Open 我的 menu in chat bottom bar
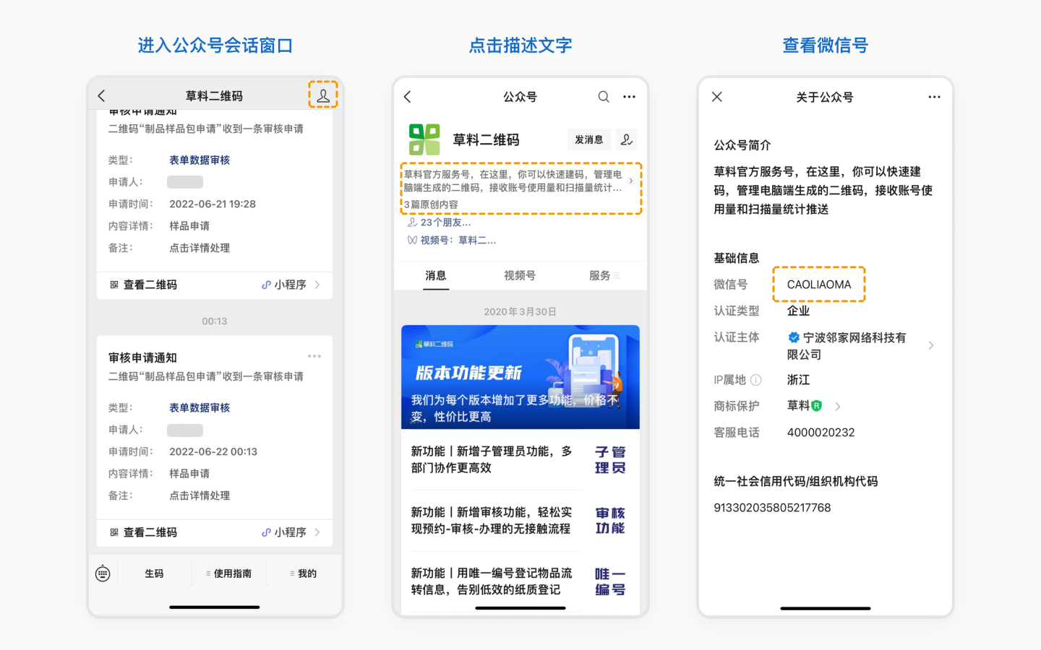The height and width of the screenshot is (650, 1041). [304, 573]
